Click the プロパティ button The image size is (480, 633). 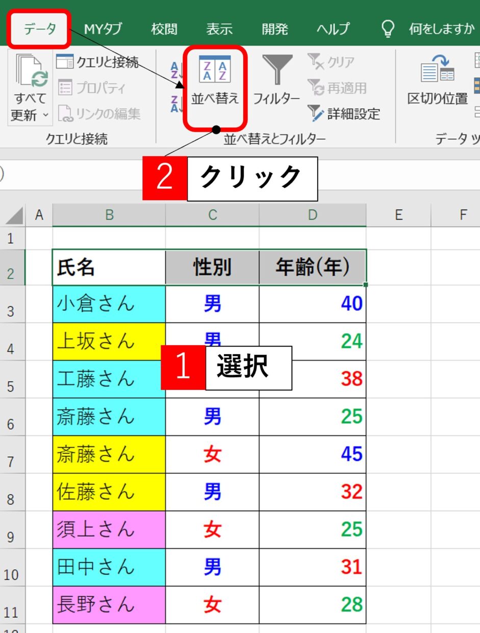coord(91,88)
